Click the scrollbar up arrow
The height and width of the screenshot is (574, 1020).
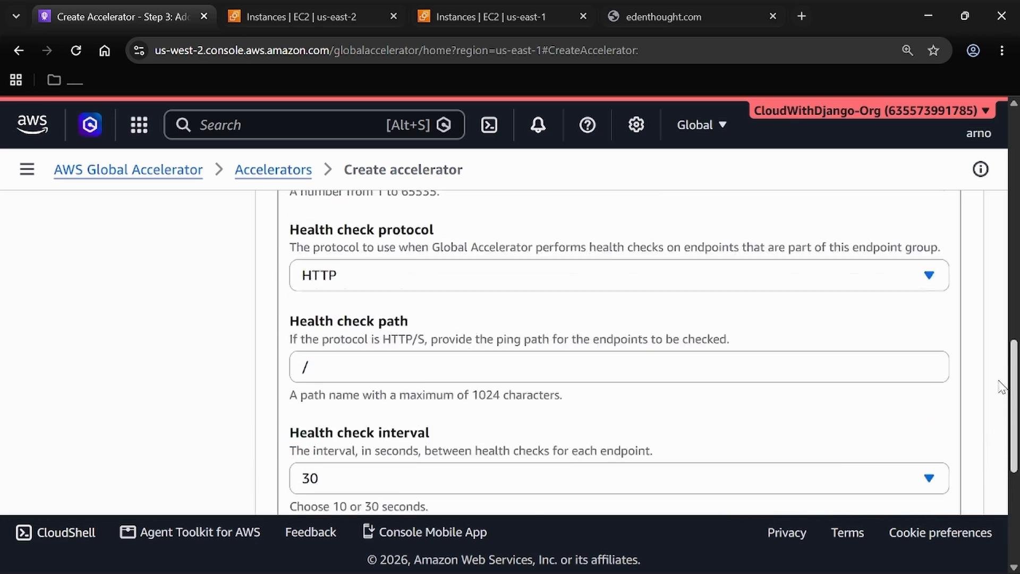tap(1014, 103)
